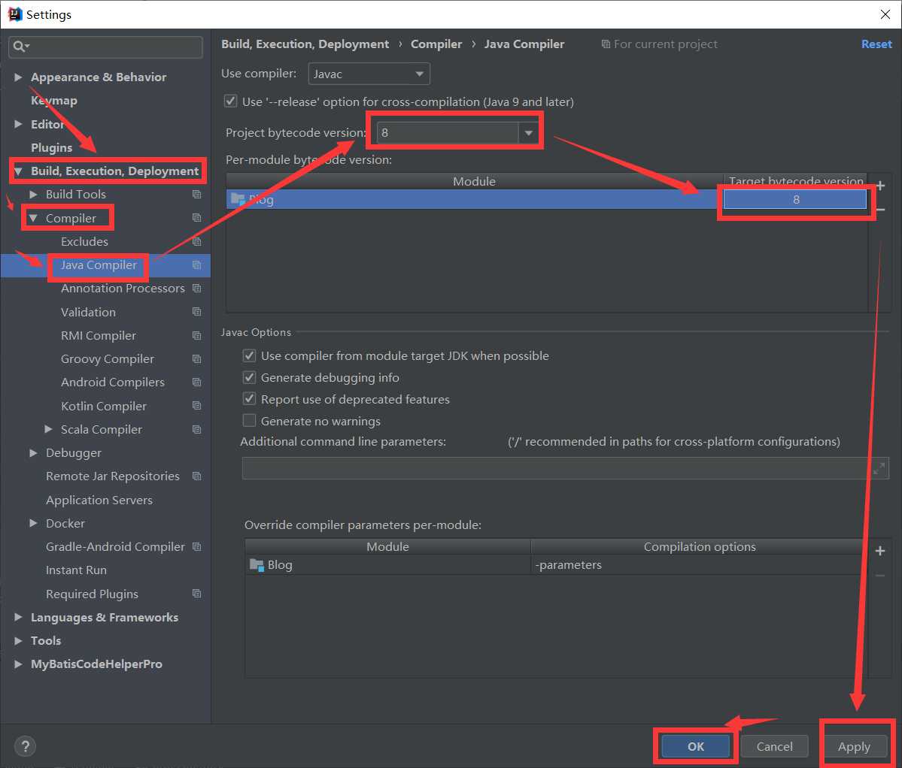Screen dimensions: 902x768
Task: Click the Apply button
Action: (854, 746)
